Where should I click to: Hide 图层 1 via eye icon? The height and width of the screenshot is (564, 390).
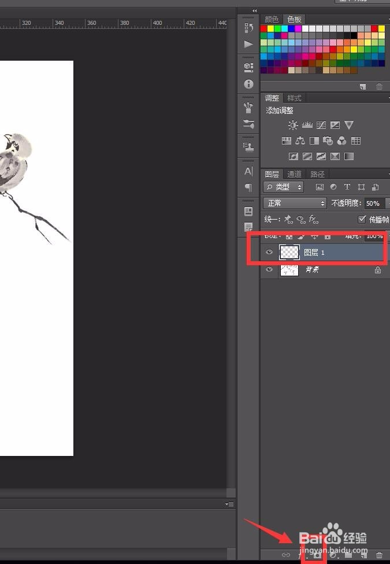coord(269,252)
